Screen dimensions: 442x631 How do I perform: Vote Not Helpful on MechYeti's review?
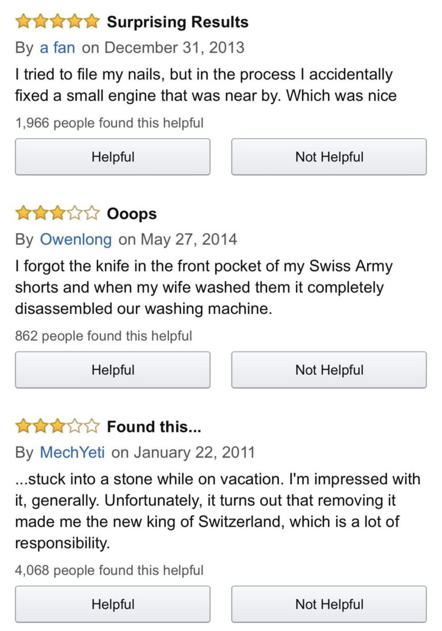point(329,604)
